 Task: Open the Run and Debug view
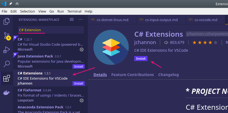coord(6,50)
